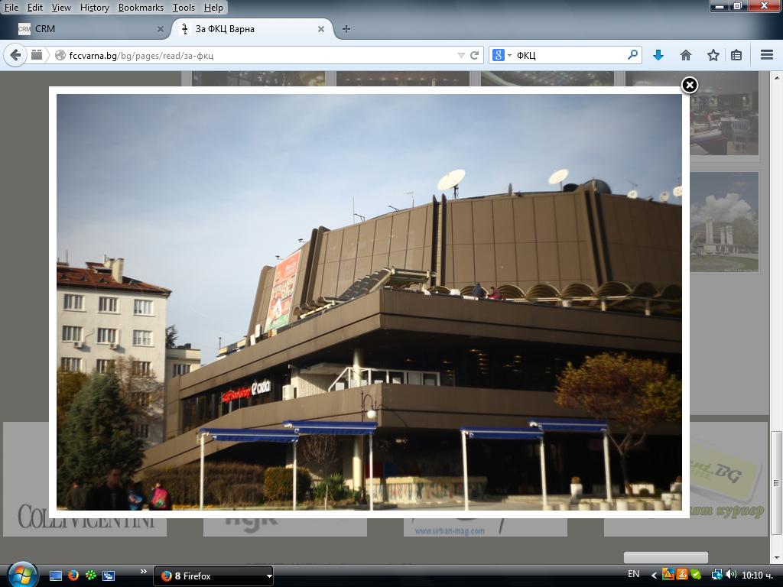Screen dimensions: 783x587
Task: Click the page vertical scrollbar thumb
Action: click(x=776, y=482)
